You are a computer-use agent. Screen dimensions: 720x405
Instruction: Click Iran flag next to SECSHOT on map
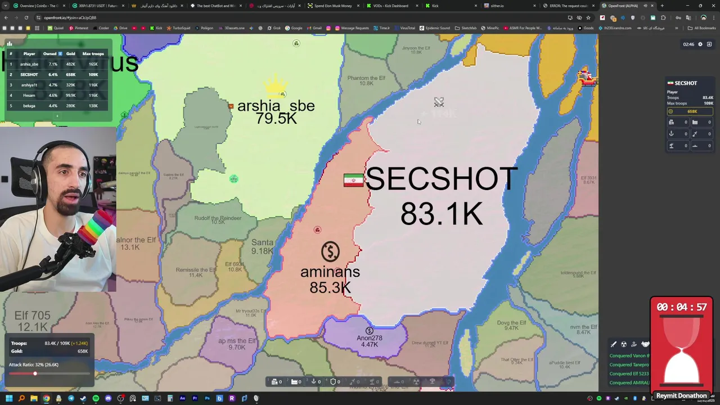353,180
